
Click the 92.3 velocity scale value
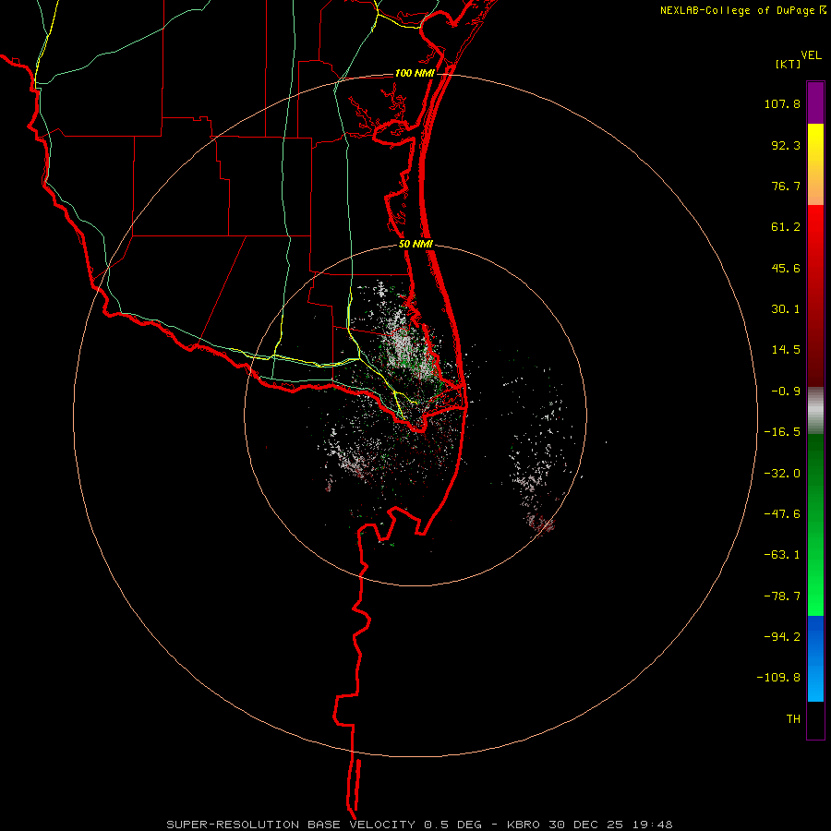[x=786, y=145]
